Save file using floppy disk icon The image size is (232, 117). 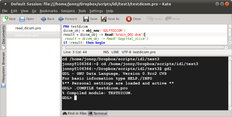(86, 19)
